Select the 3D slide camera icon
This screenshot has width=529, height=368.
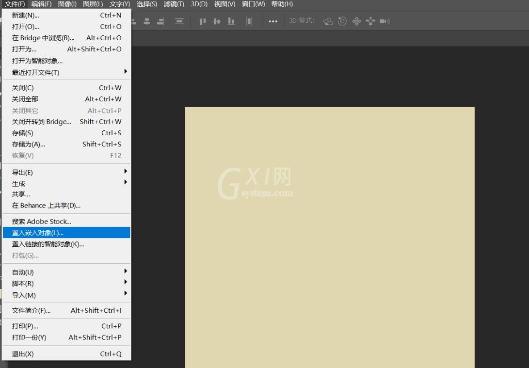coord(370,21)
